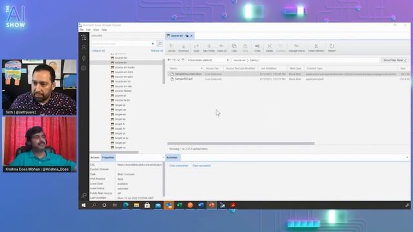
Task: Click the Collapse All link
Action: 98,50
